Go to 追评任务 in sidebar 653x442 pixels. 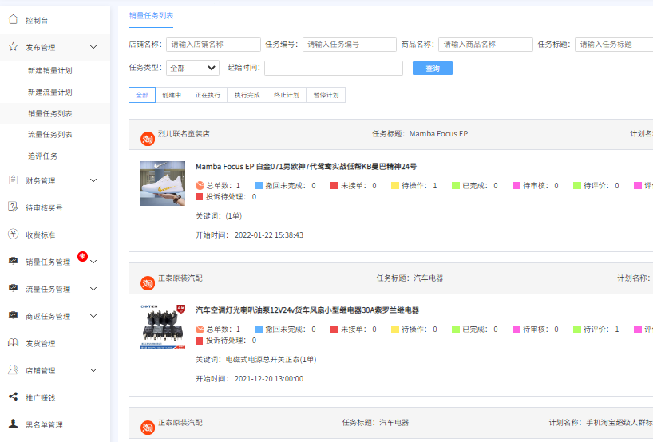pyautogui.click(x=42, y=156)
